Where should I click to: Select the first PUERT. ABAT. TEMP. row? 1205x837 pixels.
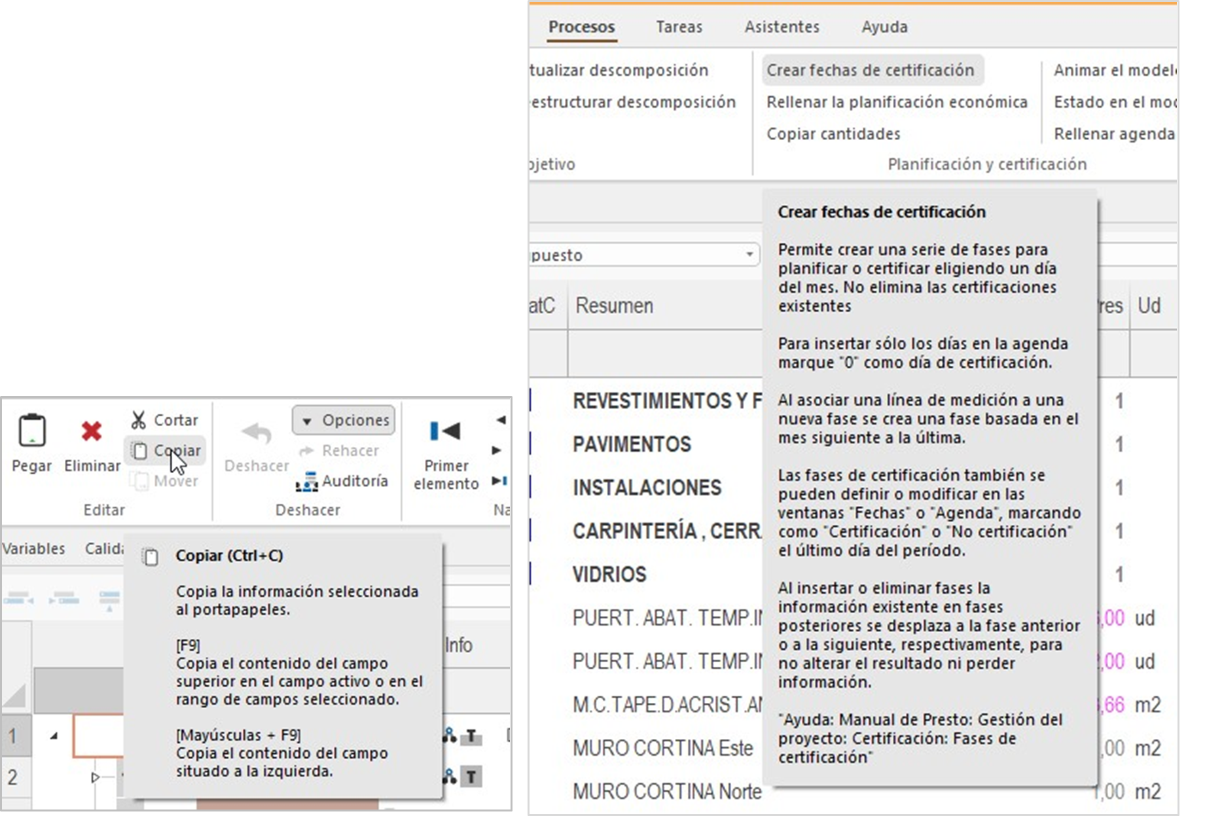pos(667,618)
